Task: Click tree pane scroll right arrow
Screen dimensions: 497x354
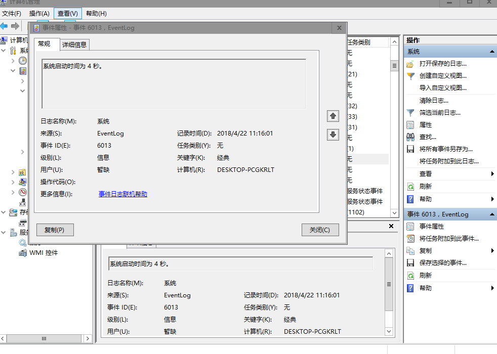Action: 88,338
